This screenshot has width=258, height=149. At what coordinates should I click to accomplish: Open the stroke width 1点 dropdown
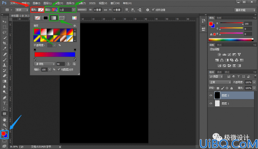[x=67, y=10]
